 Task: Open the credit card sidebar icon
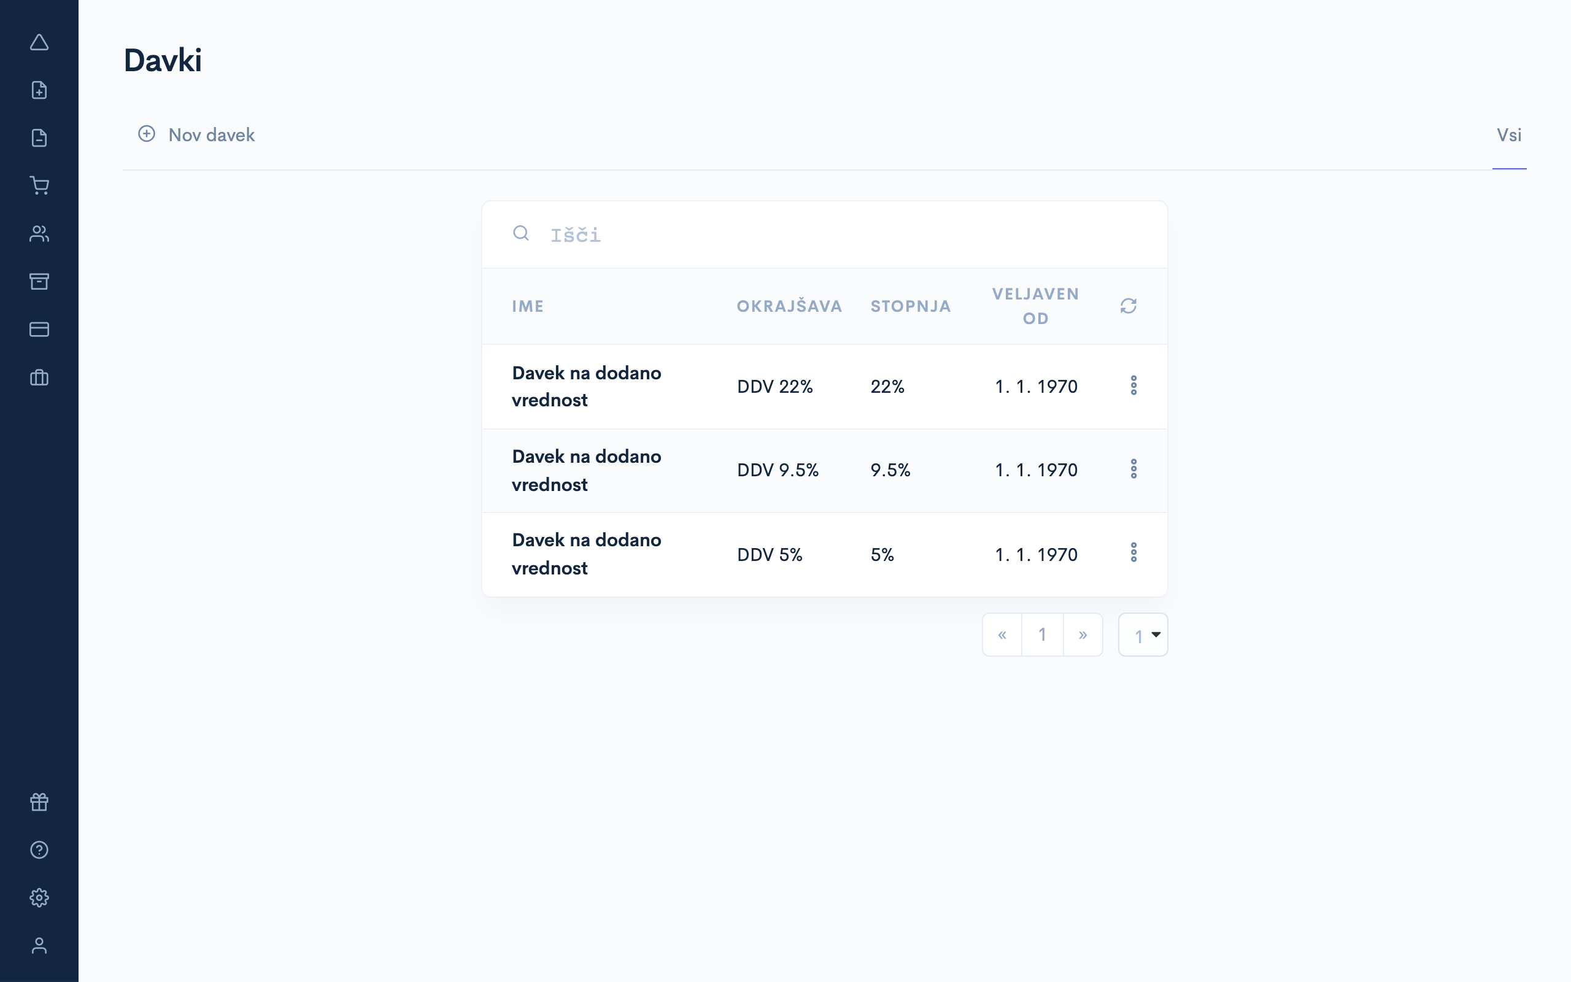point(39,330)
